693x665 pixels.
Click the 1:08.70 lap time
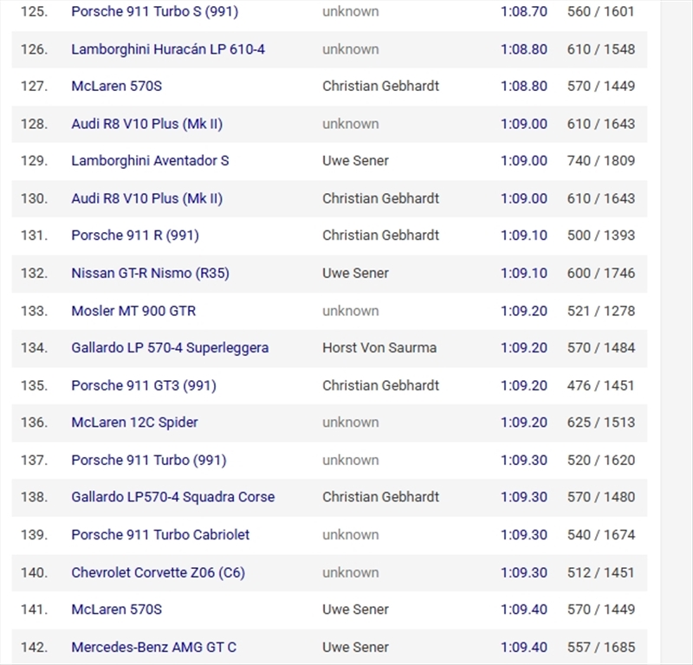point(523,12)
